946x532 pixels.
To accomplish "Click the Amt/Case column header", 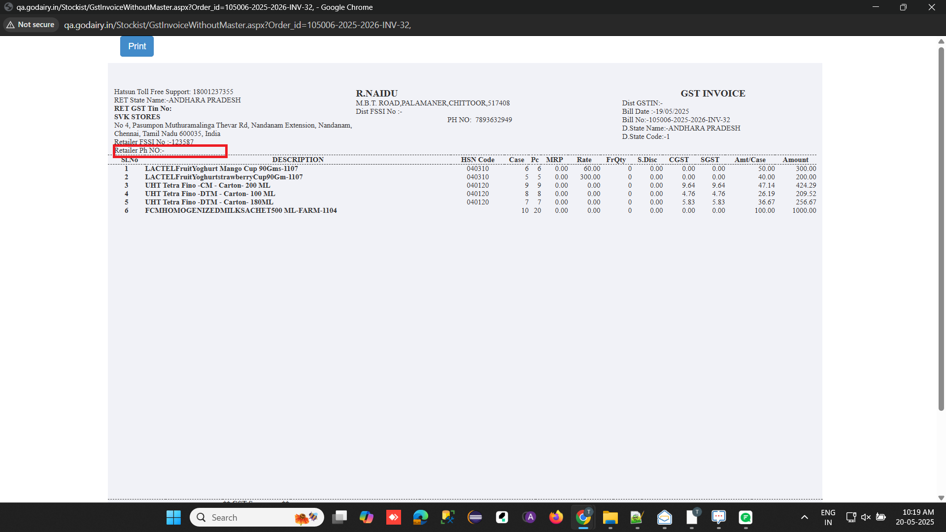I will point(750,160).
